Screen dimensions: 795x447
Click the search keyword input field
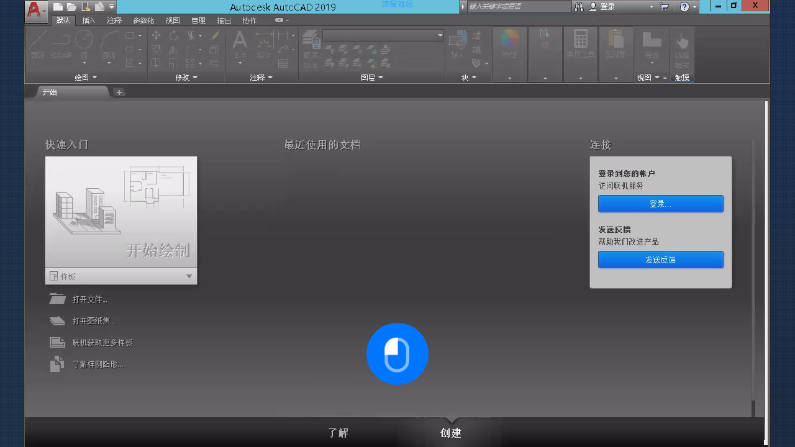pos(518,7)
